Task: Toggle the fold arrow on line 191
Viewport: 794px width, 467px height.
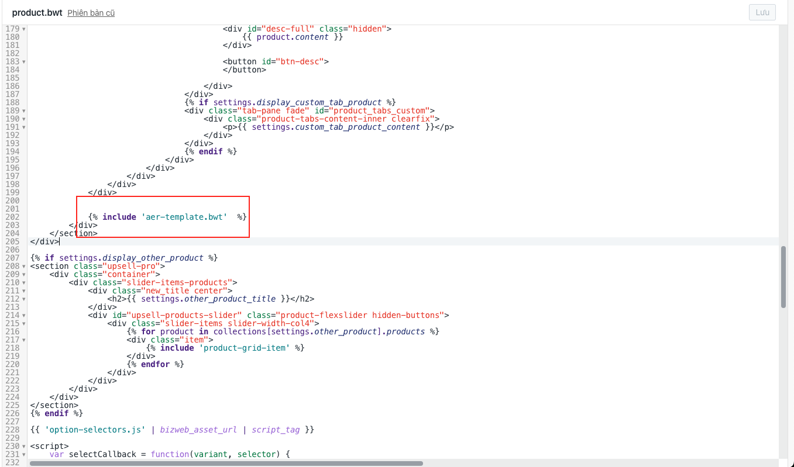Action: click(24, 127)
